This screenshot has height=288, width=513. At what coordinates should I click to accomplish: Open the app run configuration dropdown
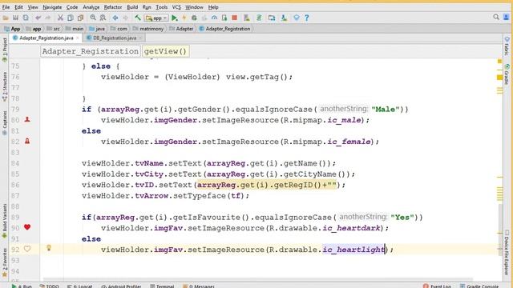point(156,18)
